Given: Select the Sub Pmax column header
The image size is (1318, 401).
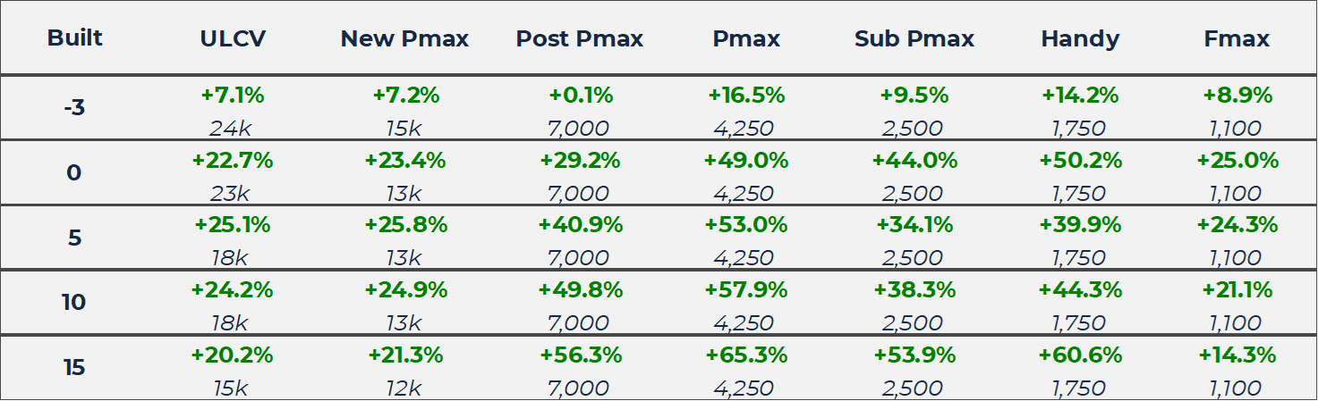Looking at the screenshot, I should click(914, 39).
